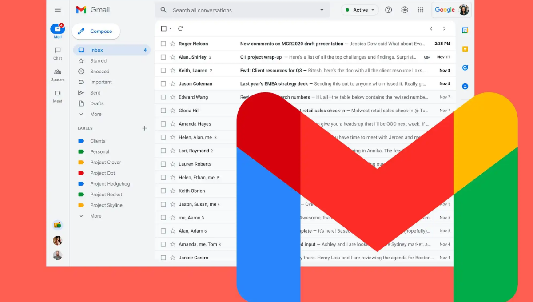Refresh the inbox with the reload icon

click(x=180, y=28)
